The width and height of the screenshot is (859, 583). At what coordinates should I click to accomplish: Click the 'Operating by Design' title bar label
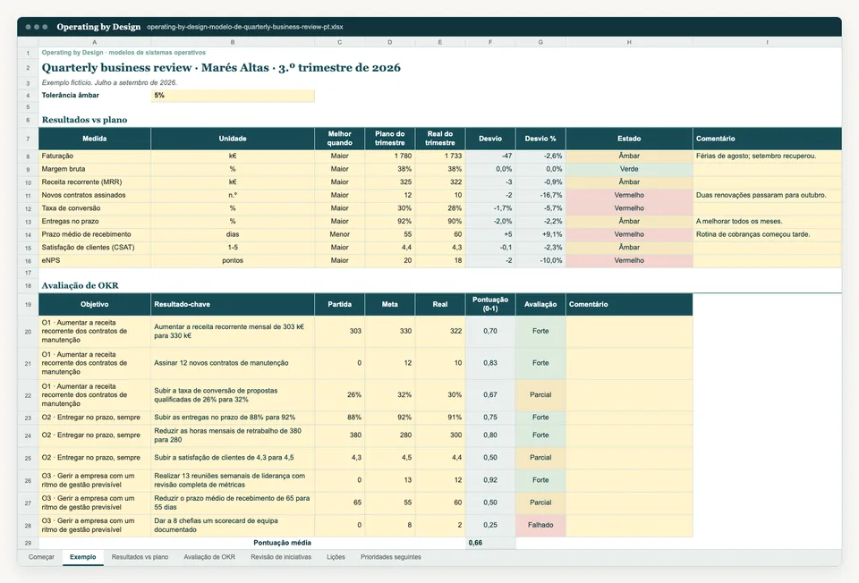(98, 27)
